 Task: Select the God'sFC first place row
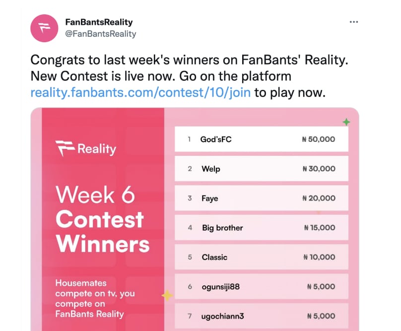tap(261, 139)
